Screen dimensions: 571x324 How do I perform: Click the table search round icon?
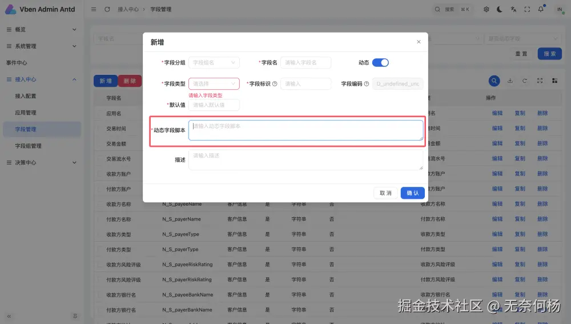point(494,81)
